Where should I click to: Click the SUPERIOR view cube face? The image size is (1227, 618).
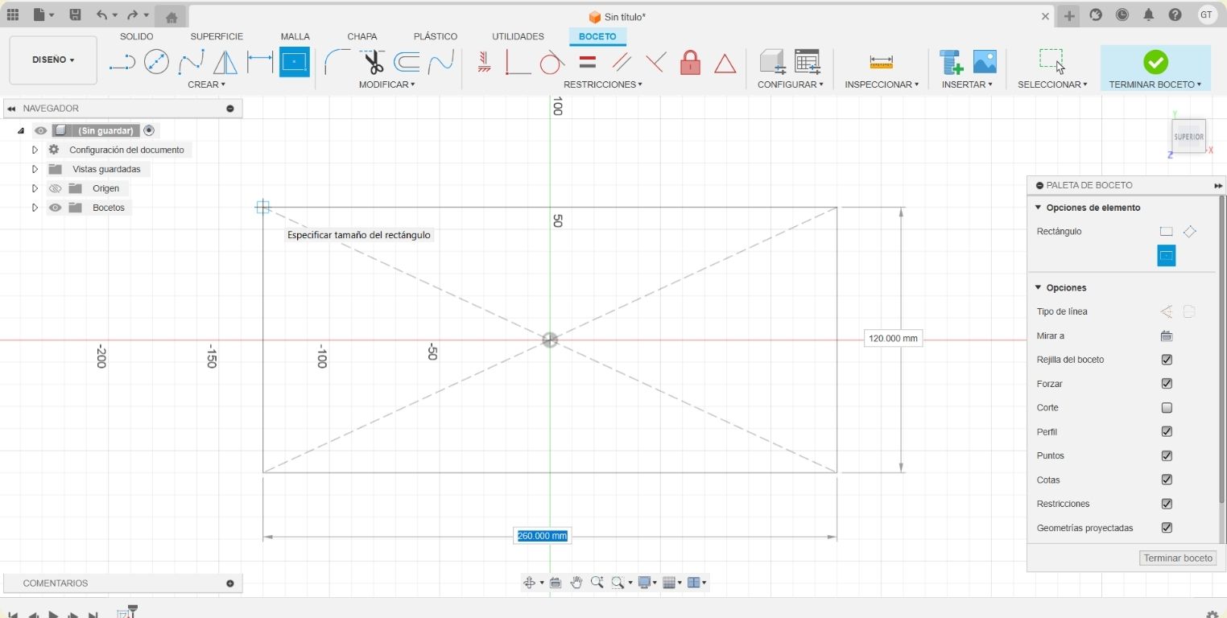pyautogui.click(x=1188, y=136)
